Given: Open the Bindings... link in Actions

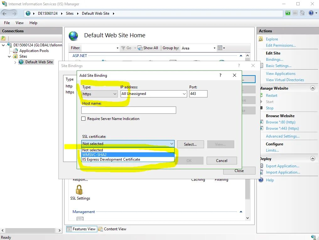Looking at the screenshot, I should click(x=274, y=60).
